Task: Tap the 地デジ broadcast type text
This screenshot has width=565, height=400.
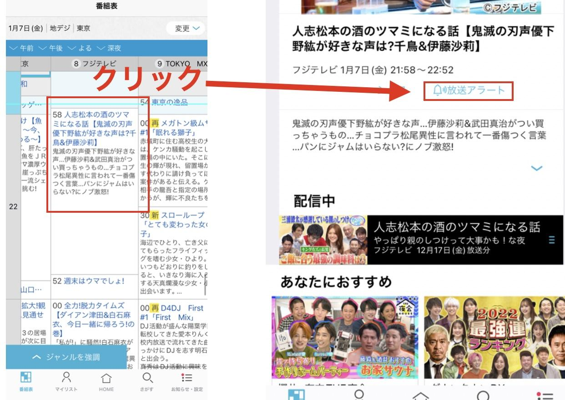Action: [60, 28]
